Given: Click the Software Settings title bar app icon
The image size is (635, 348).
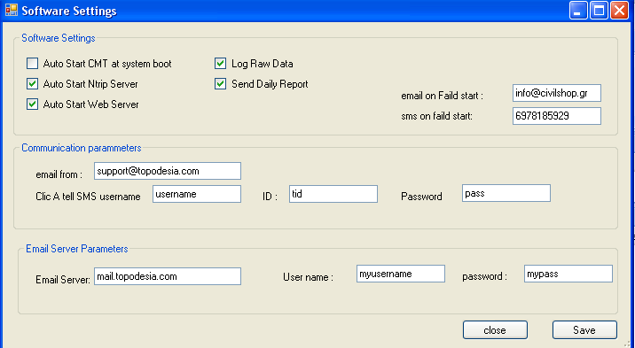Looking at the screenshot, I should click(12, 10).
